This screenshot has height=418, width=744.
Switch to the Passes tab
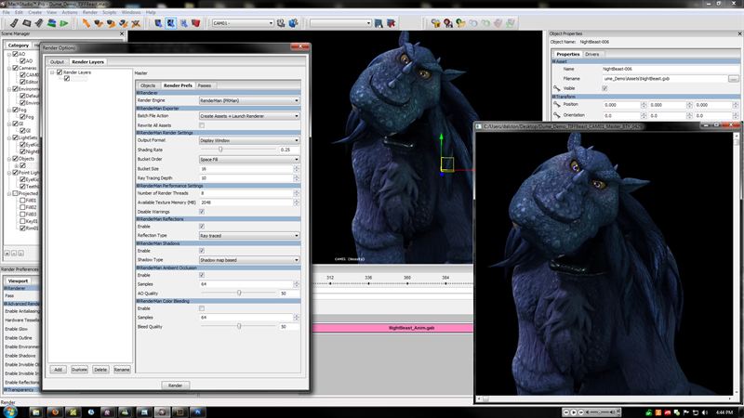[205, 85]
